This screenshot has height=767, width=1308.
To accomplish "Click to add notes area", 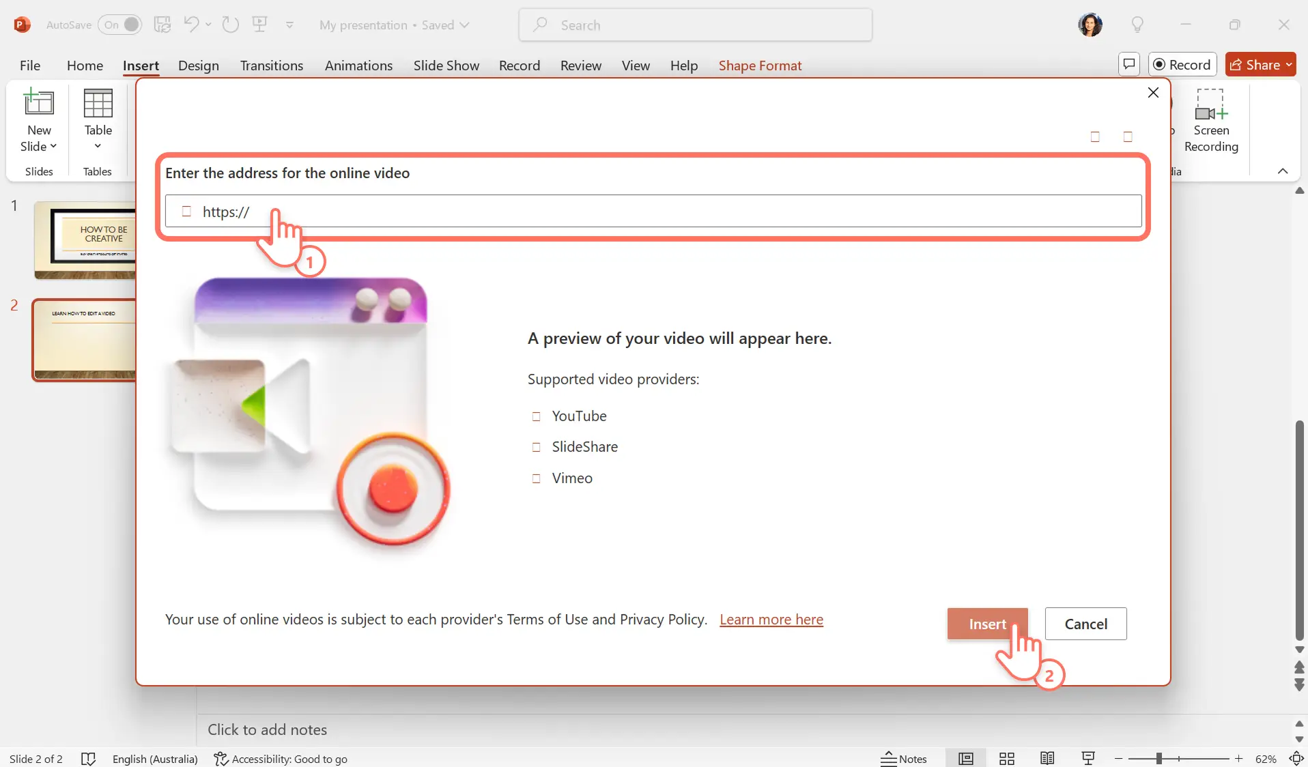I will pos(267,729).
